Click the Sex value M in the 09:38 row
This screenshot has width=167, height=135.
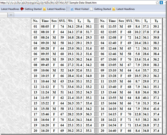click(x=54, y=59)
